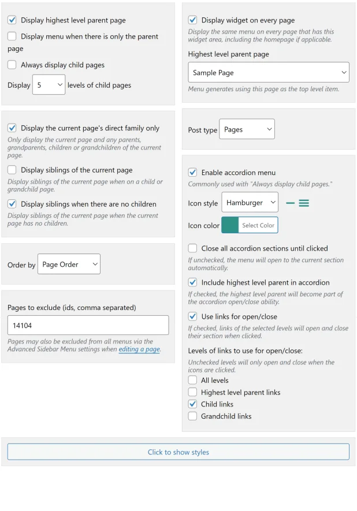
Task: Open the levels of child pages dropdown
Action: [x=49, y=84]
